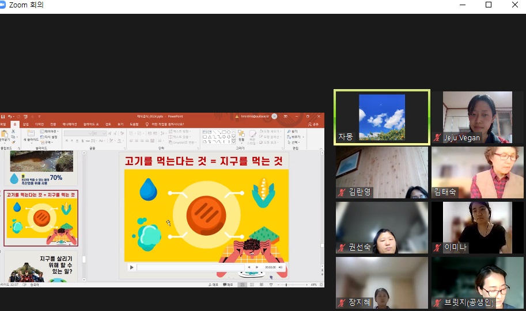Select the meat equals earth slide thumbnail

coord(41,218)
